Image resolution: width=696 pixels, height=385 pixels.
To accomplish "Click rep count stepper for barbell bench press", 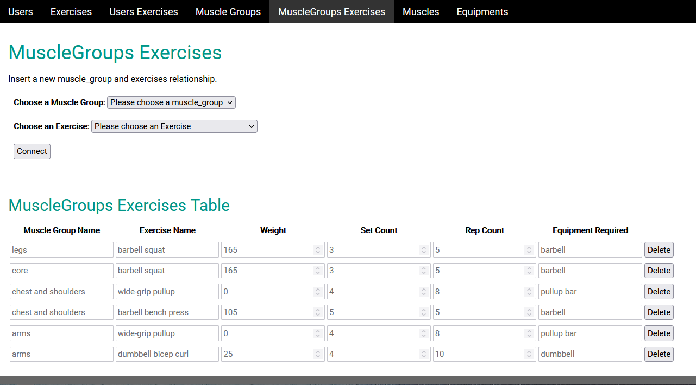I will pos(529,312).
